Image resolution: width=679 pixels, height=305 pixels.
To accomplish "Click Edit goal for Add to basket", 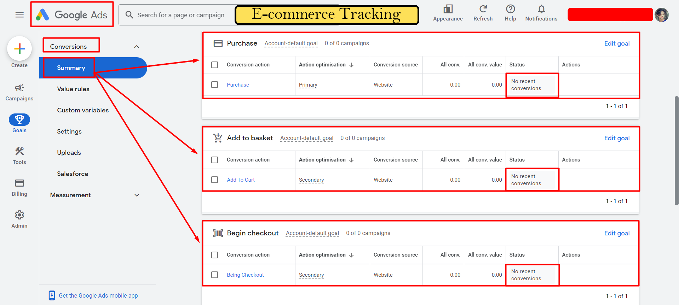I will [617, 138].
